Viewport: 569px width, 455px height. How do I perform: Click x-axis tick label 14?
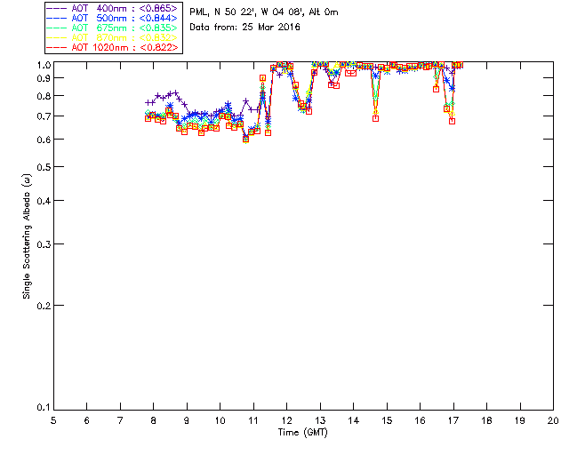pyautogui.click(x=354, y=420)
